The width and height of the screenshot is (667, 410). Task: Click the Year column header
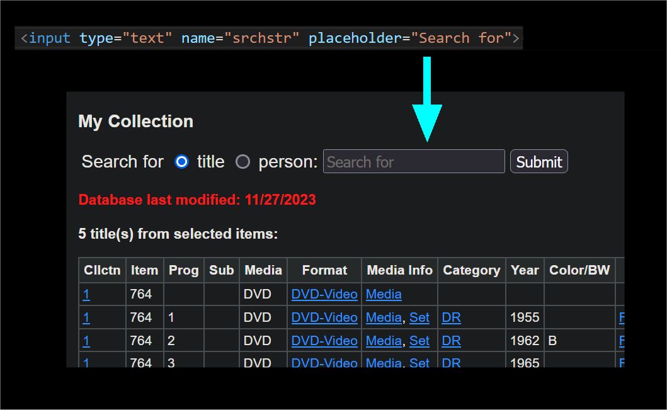click(525, 270)
